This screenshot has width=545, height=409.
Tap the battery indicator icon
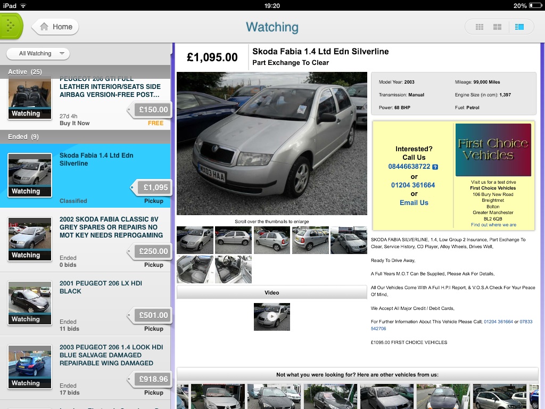[x=535, y=5]
